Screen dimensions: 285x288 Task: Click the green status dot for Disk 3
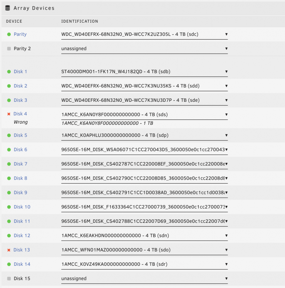pyautogui.click(x=9, y=100)
